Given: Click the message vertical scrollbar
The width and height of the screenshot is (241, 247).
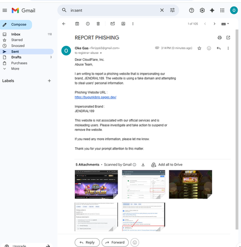Looking at the screenshot, I should (237, 129).
